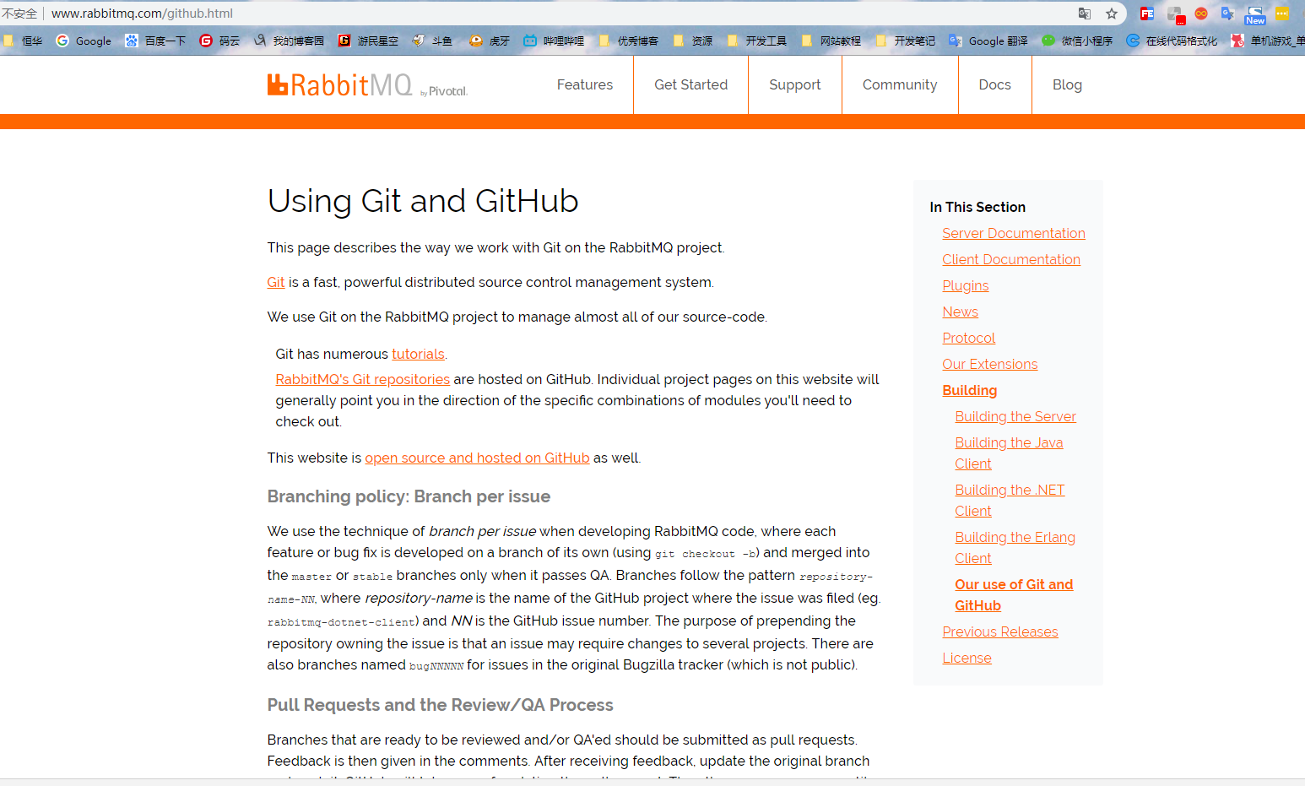Go to Our Extensions in the sidebar

tap(990, 364)
